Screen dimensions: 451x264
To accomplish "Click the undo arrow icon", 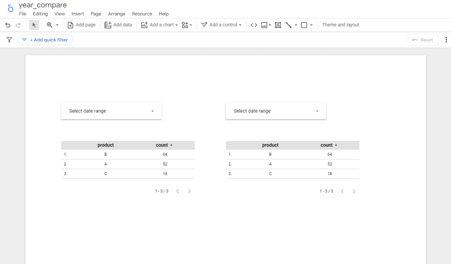I will point(7,25).
